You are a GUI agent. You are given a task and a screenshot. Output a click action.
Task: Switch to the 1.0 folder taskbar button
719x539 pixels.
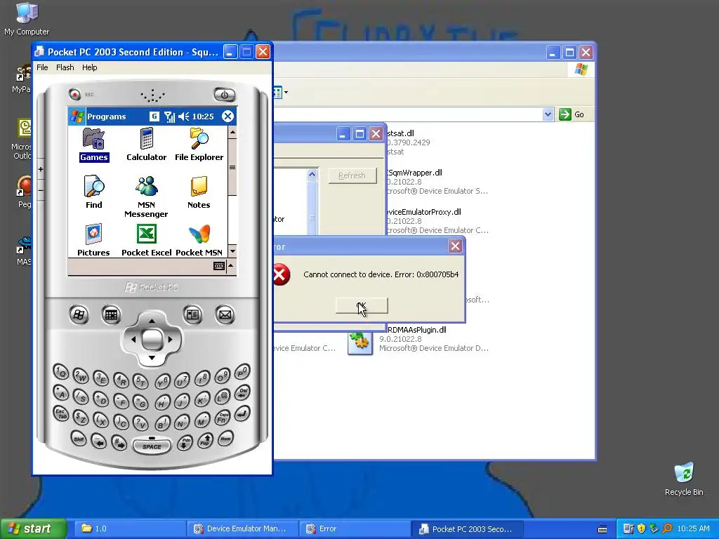tap(130, 529)
